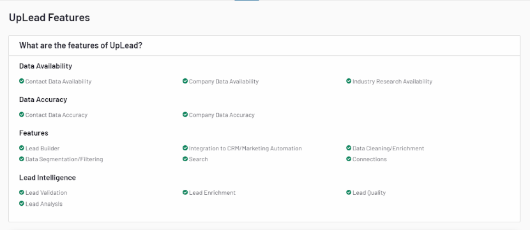Click the 'Lead Intelligence' section heading
The height and width of the screenshot is (230, 530).
coord(48,178)
